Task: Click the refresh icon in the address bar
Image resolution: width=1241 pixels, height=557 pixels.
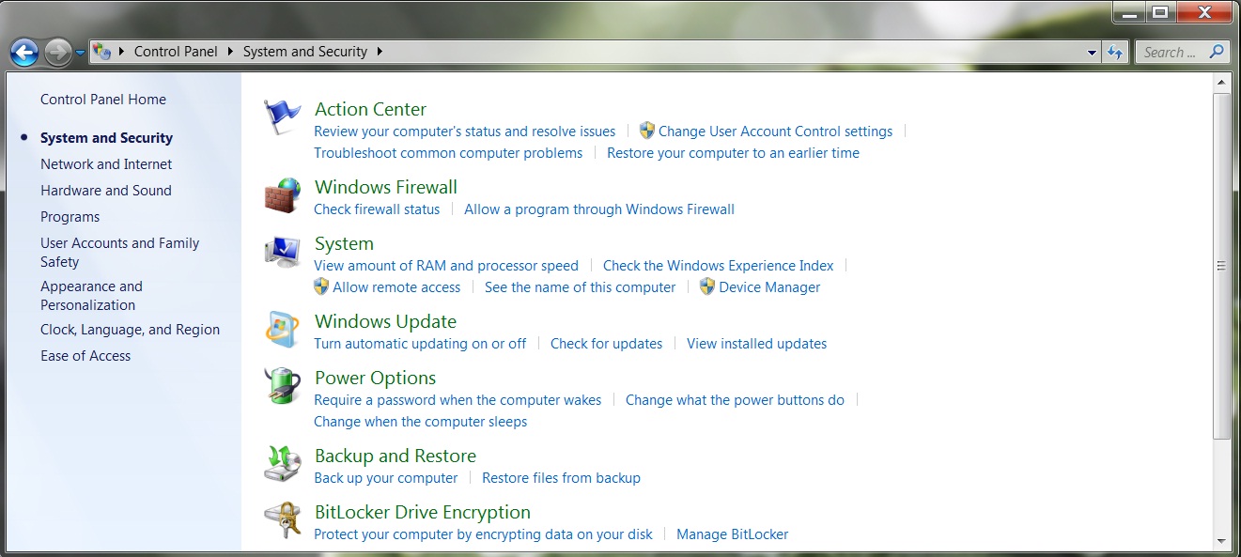Action: (1115, 52)
